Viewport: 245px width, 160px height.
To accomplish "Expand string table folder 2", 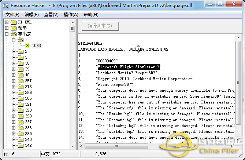I will tap(14, 51).
